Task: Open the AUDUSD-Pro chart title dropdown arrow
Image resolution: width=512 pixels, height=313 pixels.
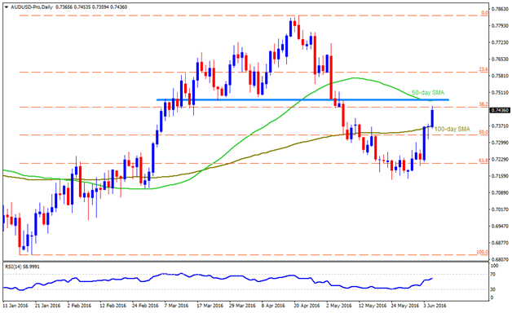Action: click(x=7, y=7)
